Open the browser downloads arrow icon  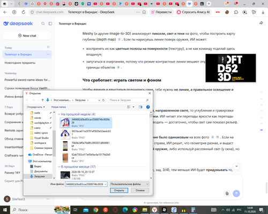pyautogui.click(x=263, y=12)
